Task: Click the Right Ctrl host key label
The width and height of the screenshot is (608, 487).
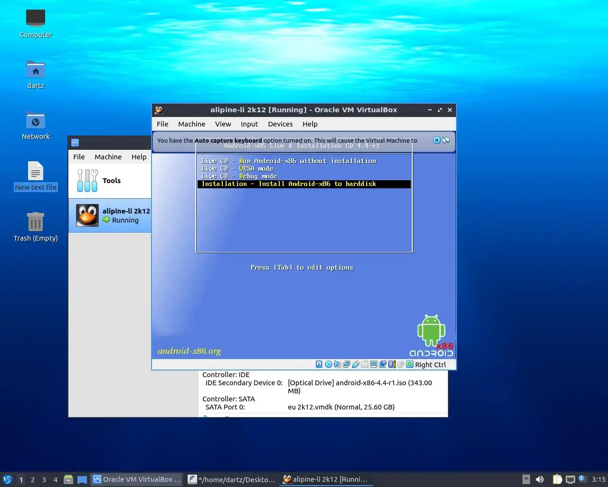Action: pyautogui.click(x=430, y=365)
